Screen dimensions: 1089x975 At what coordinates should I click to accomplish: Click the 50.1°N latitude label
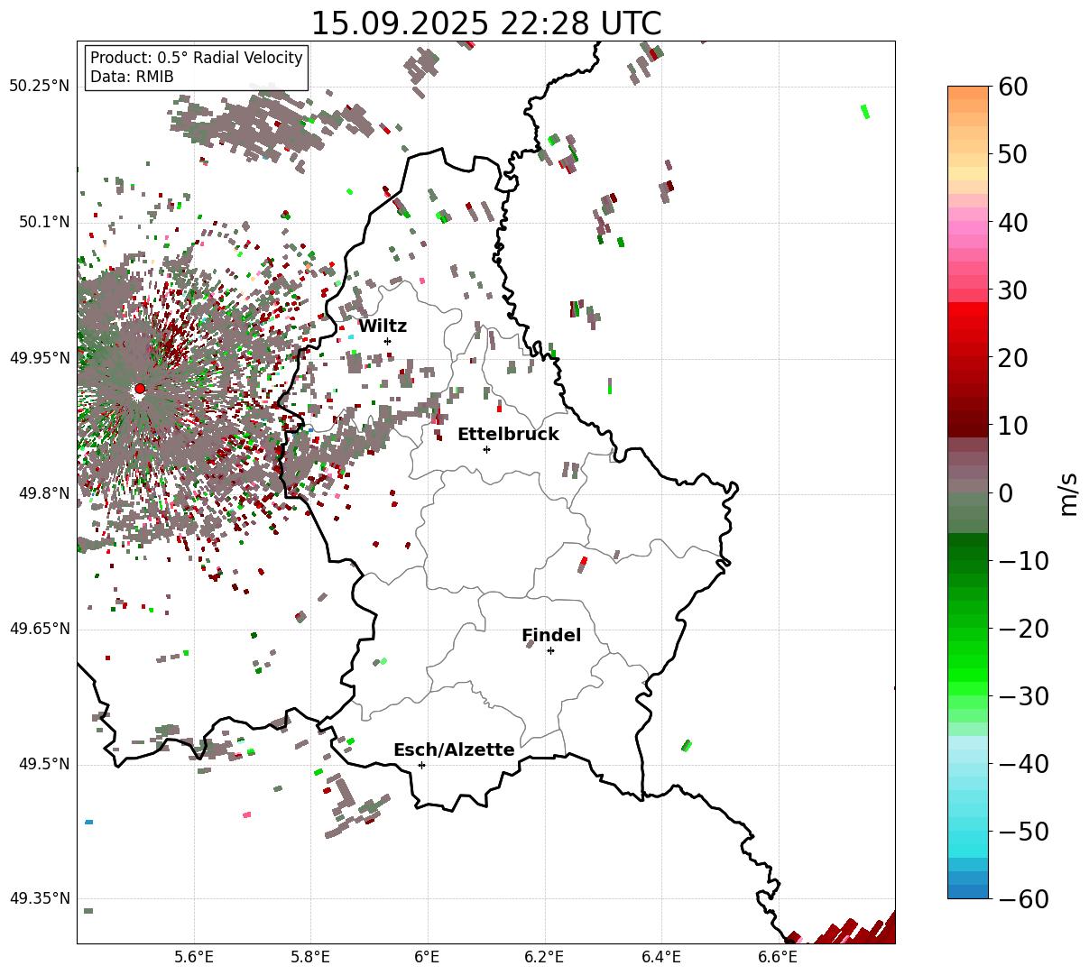point(43,222)
